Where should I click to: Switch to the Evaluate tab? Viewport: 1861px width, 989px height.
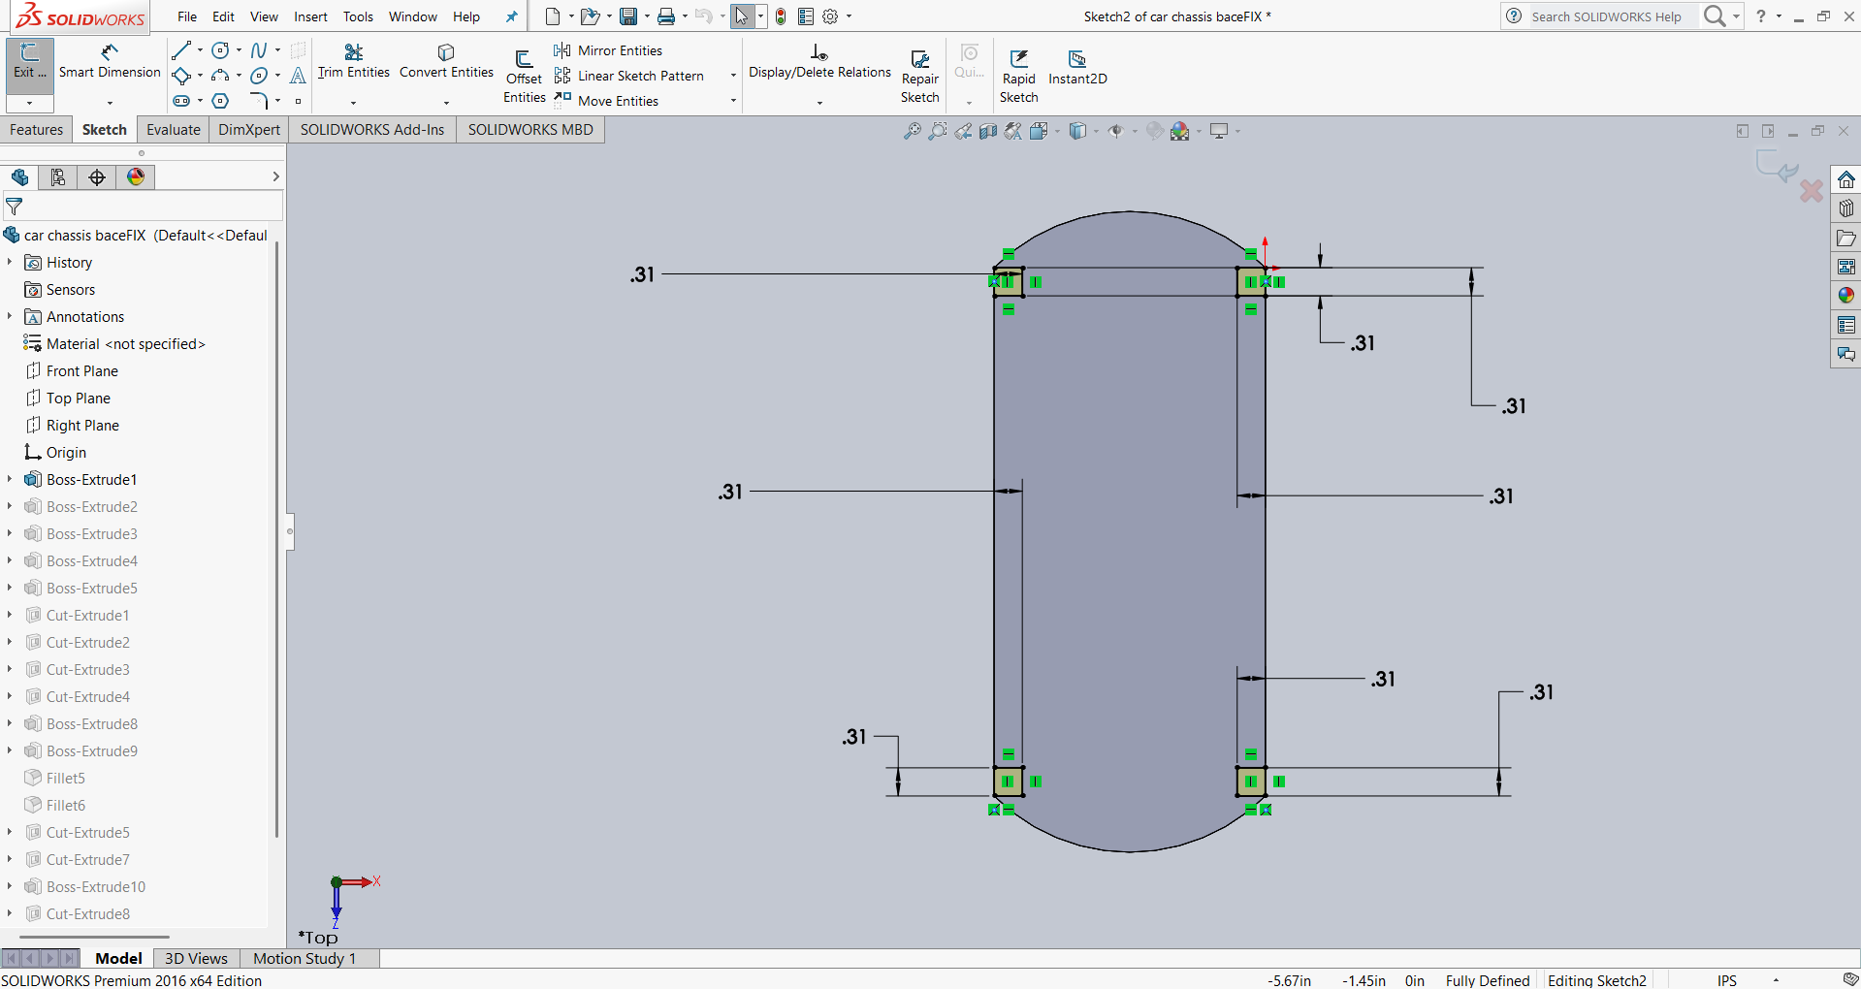click(x=174, y=130)
